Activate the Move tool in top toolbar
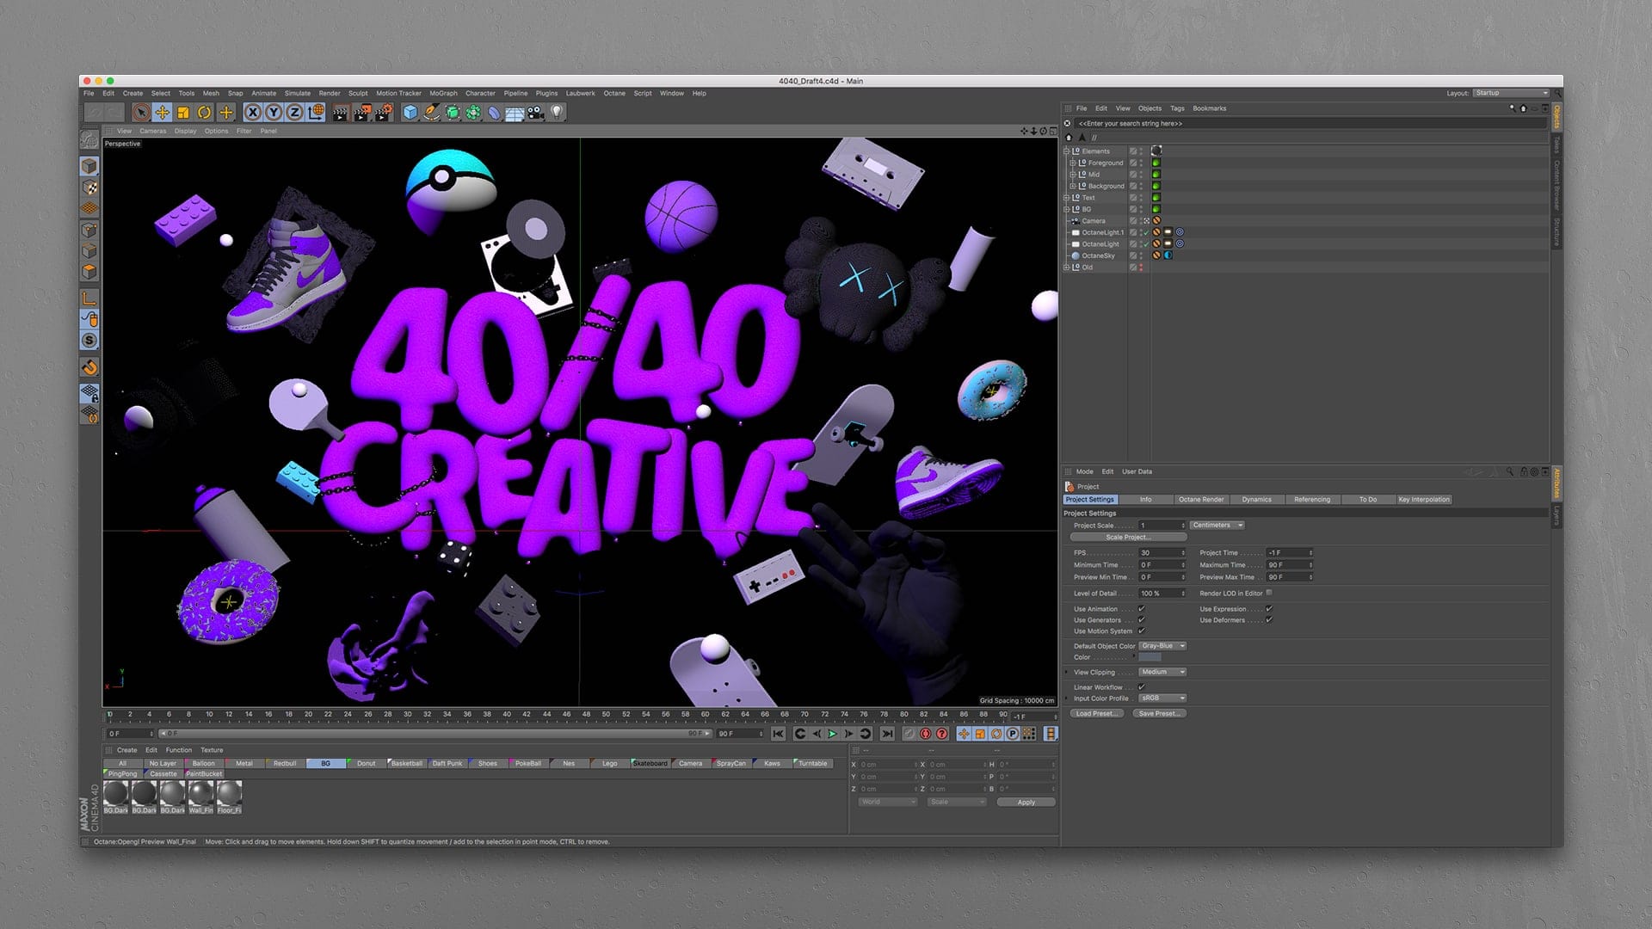The width and height of the screenshot is (1652, 929). click(x=162, y=112)
